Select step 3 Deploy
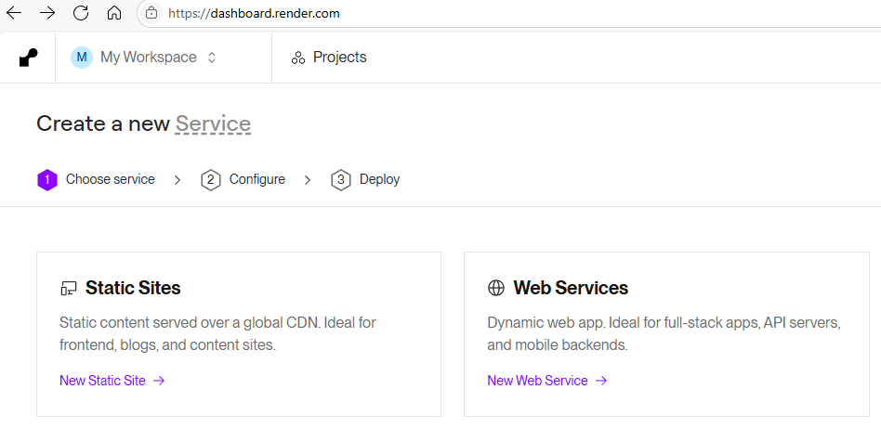881x428 pixels. point(365,180)
